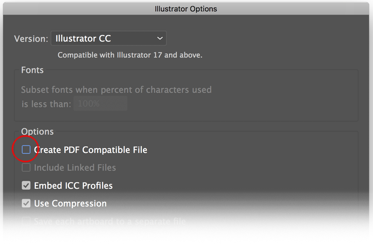
Task: Toggle Save each artboard to separate file checkbox
Action: click(x=26, y=221)
